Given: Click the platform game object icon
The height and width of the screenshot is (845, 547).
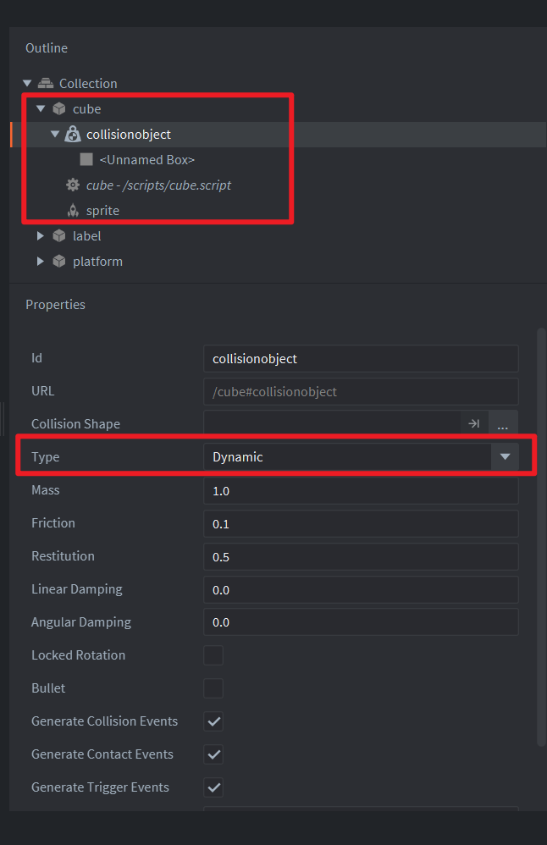Looking at the screenshot, I should pos(59,262).
